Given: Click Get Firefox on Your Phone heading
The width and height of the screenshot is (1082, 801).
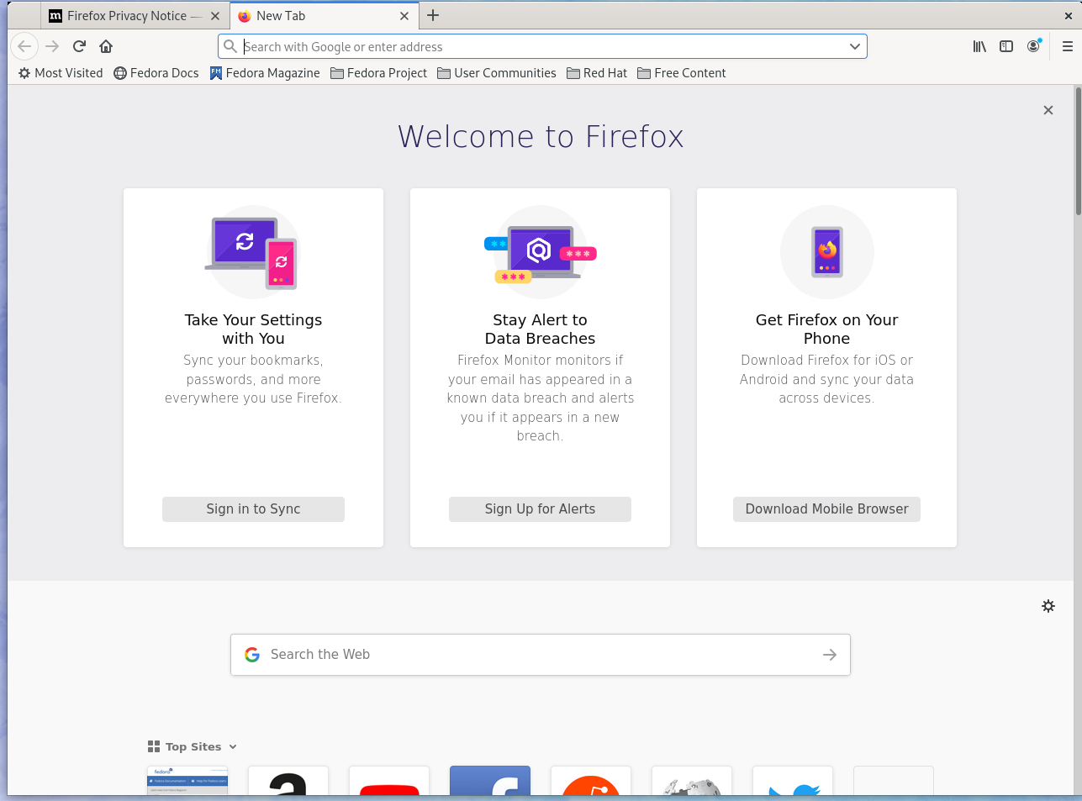Looking at the screenshot, I should click(827, 329).
